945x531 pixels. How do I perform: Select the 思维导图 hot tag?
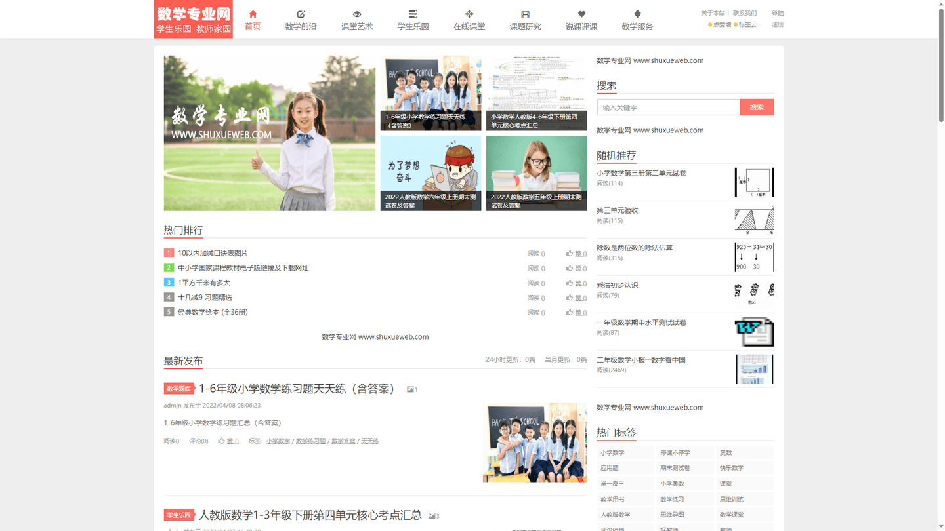click(685, 515)
